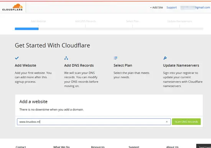Select the Select Plan step label
The height and width of the screenshot is (148, 211).
[132, 21]
